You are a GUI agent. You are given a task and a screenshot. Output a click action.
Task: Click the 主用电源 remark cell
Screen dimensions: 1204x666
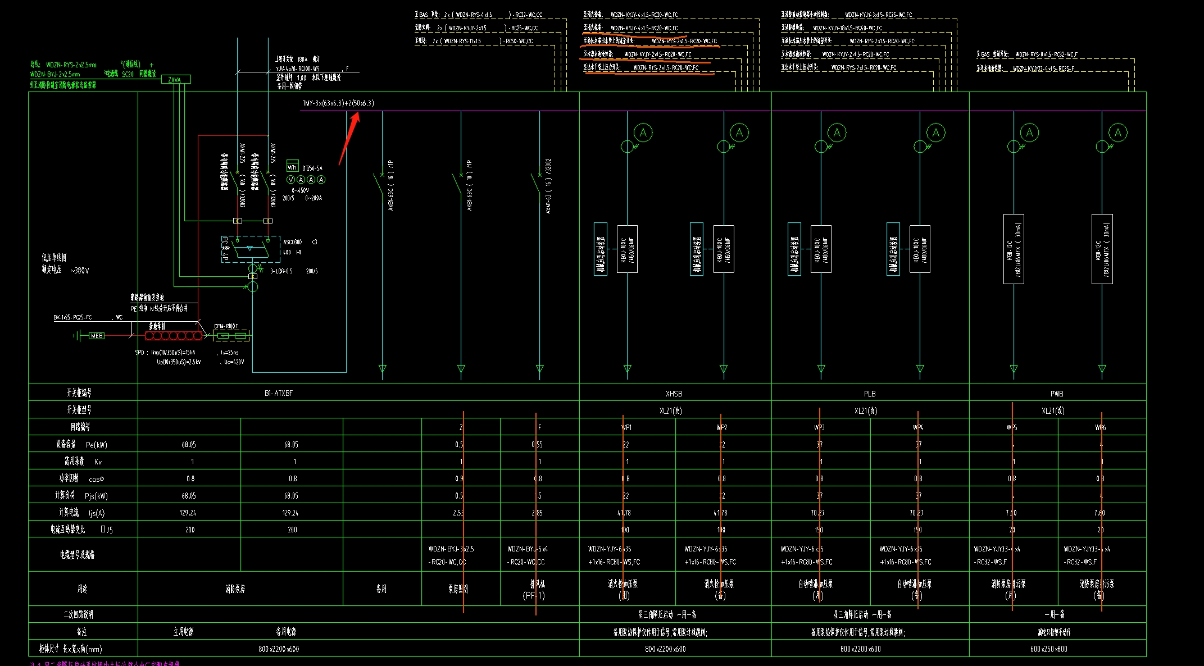pos(183,631)
